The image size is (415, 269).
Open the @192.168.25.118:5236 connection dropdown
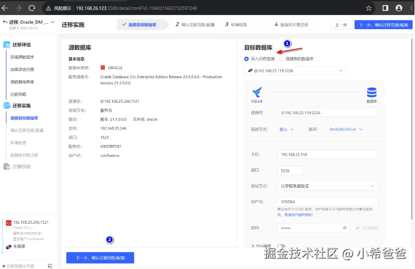295,71
